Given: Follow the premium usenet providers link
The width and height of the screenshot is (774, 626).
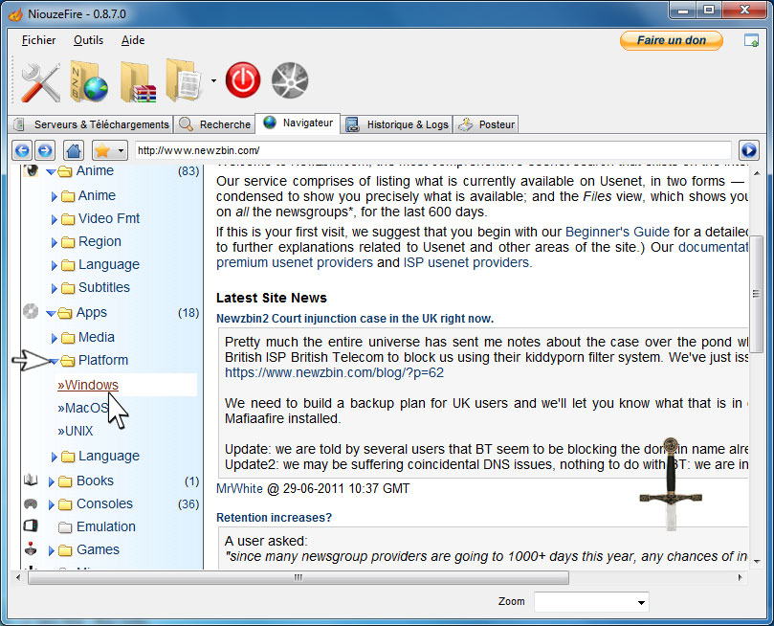Looking at the screenshot, I should 295,262.
